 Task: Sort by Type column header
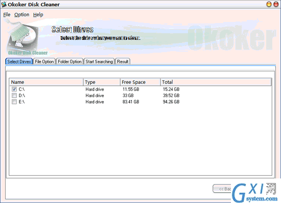[x=102, y=82]
